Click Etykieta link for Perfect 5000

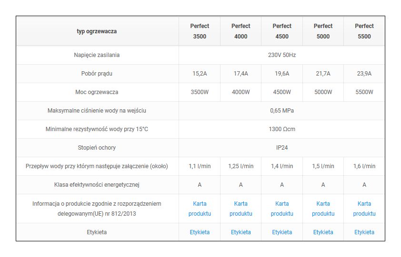pos(323,232)
